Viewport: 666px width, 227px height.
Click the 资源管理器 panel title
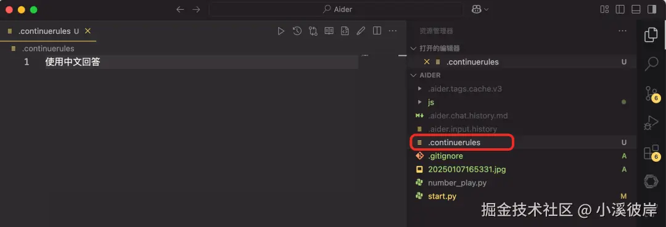point(436,31)
